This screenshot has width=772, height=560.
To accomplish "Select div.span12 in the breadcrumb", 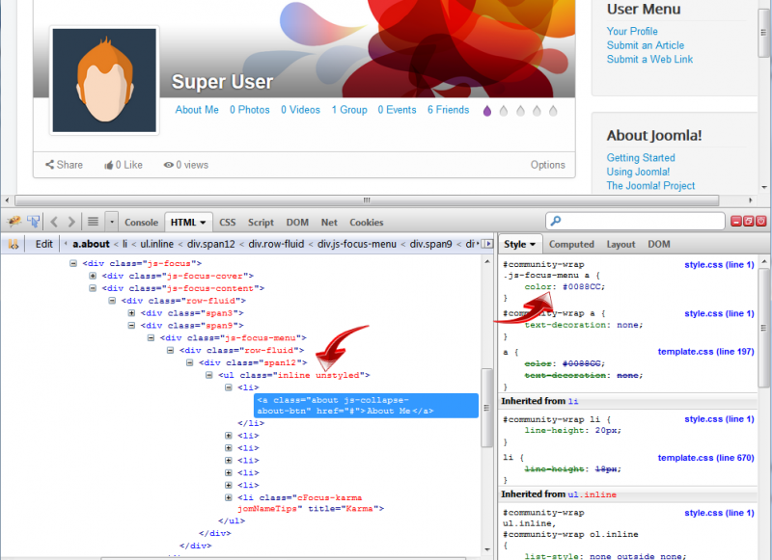I will (x=210, y=244).
